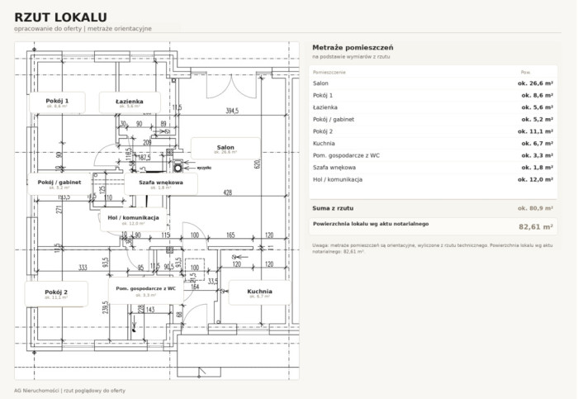Image resolution: width=578 pixels, height=399 pixels.
Task: Click the Pokój 1 table row
Action: click(433, 95)
